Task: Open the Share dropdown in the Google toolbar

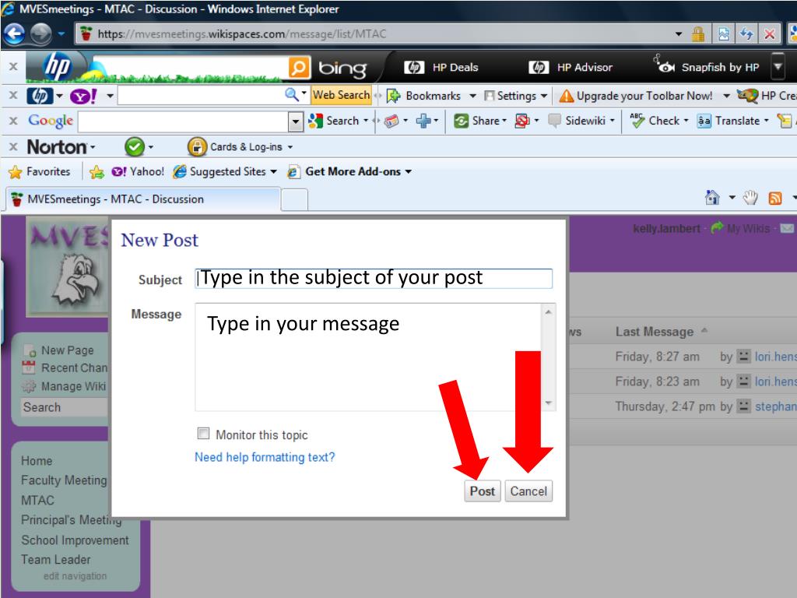Action: 480,121
